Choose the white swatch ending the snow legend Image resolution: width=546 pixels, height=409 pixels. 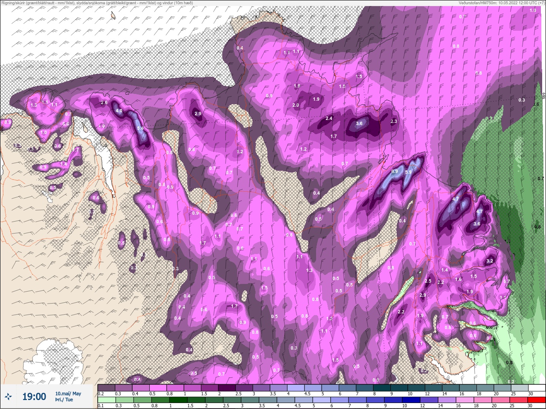point(537,388)
